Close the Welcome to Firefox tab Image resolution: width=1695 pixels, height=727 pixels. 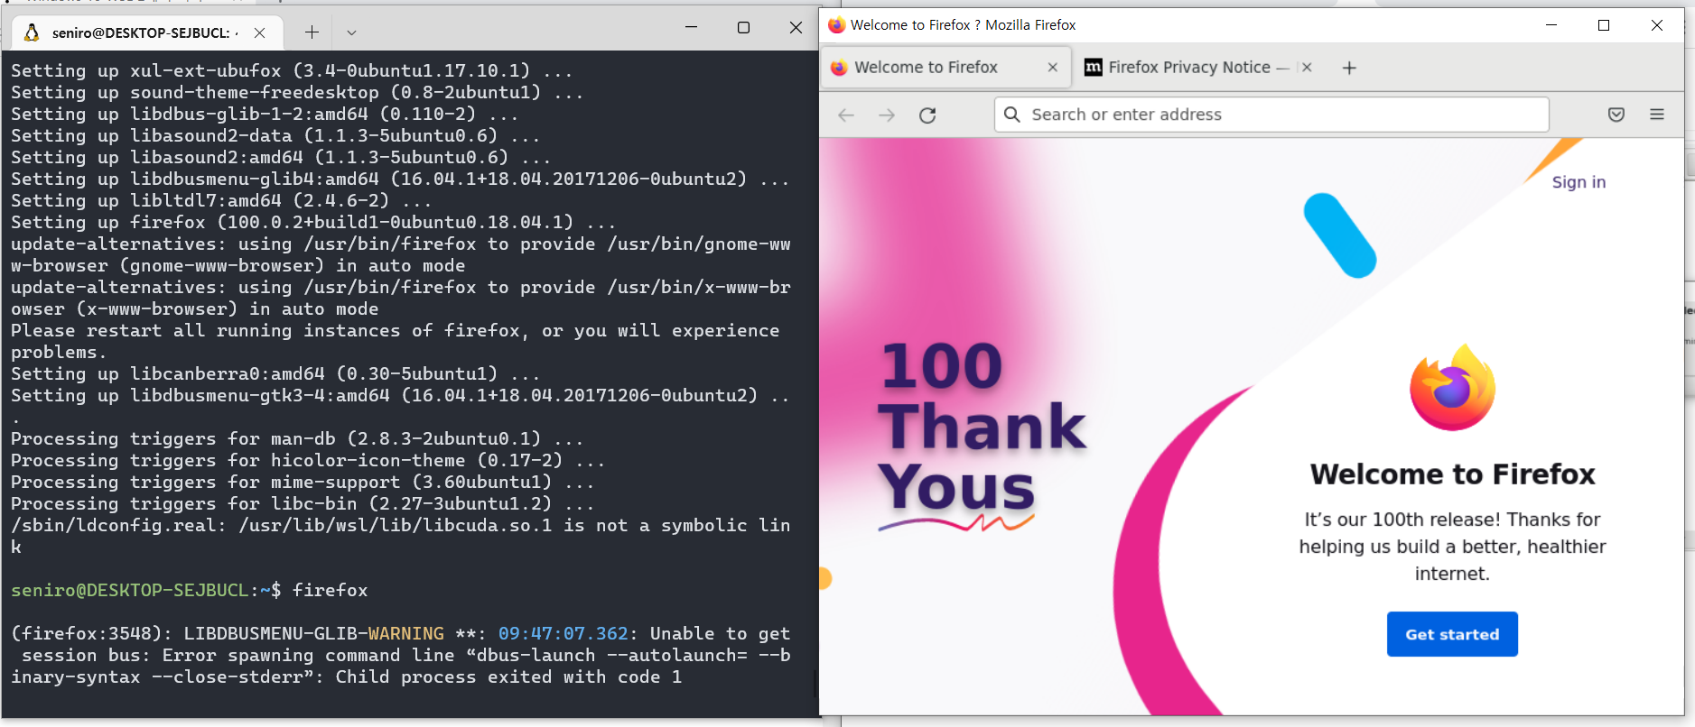[1052, 68]
